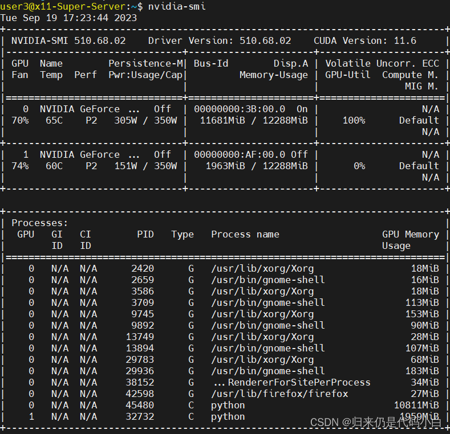Click "Driver Version: 510.68.02" text

220,40
